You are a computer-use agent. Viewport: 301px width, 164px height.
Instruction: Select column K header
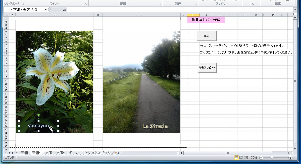point(256,15)
